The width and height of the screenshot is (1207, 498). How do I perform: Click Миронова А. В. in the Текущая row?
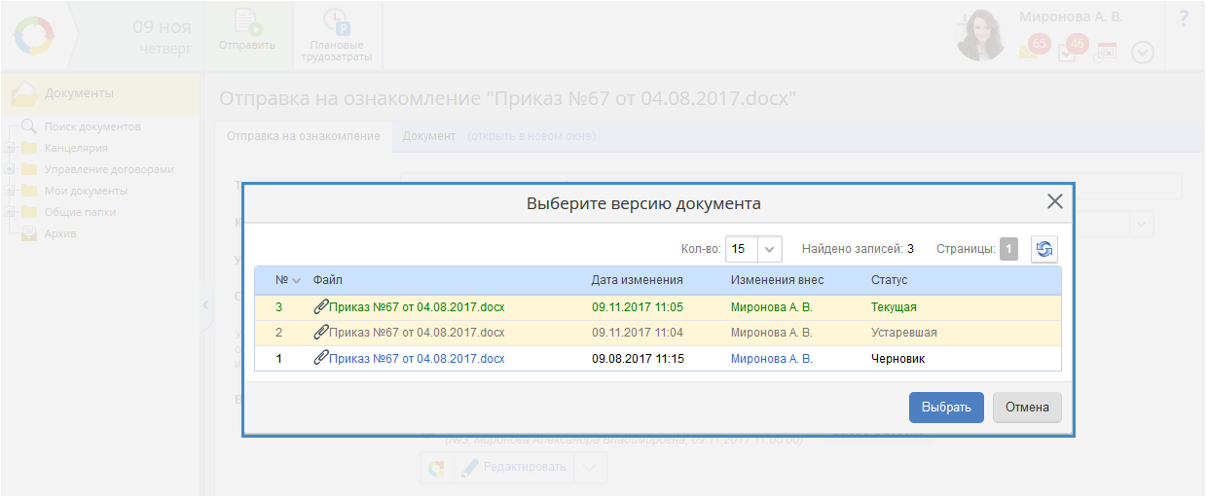click(x=772, y=306)
